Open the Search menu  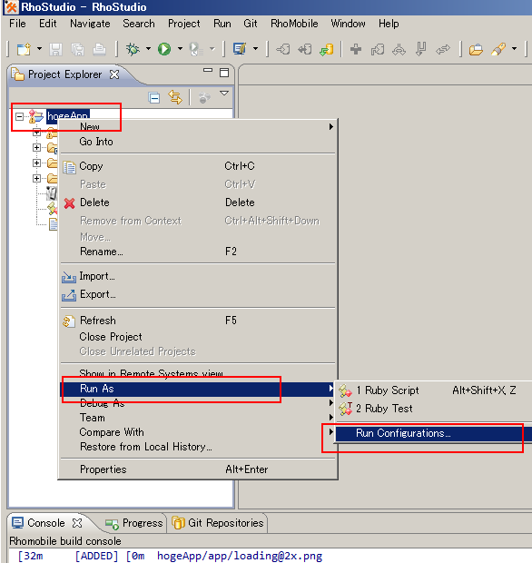[x=139, y=24]
